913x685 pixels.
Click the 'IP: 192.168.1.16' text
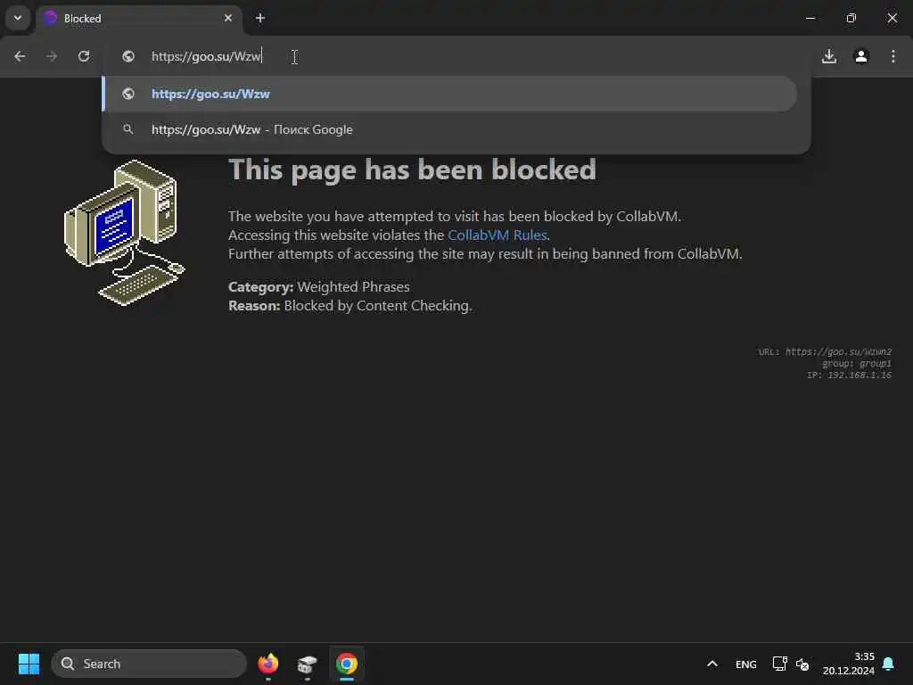pos(849,376)
